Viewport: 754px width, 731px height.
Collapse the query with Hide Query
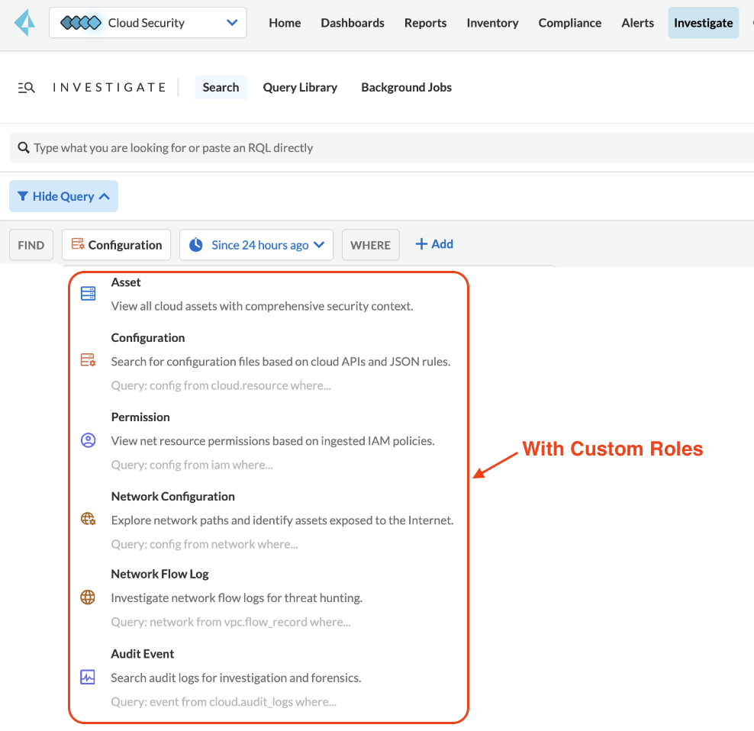coord(63,196)
